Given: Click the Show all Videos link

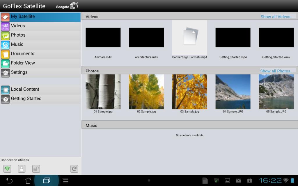Looking at the screenshot, I should 277,17.
